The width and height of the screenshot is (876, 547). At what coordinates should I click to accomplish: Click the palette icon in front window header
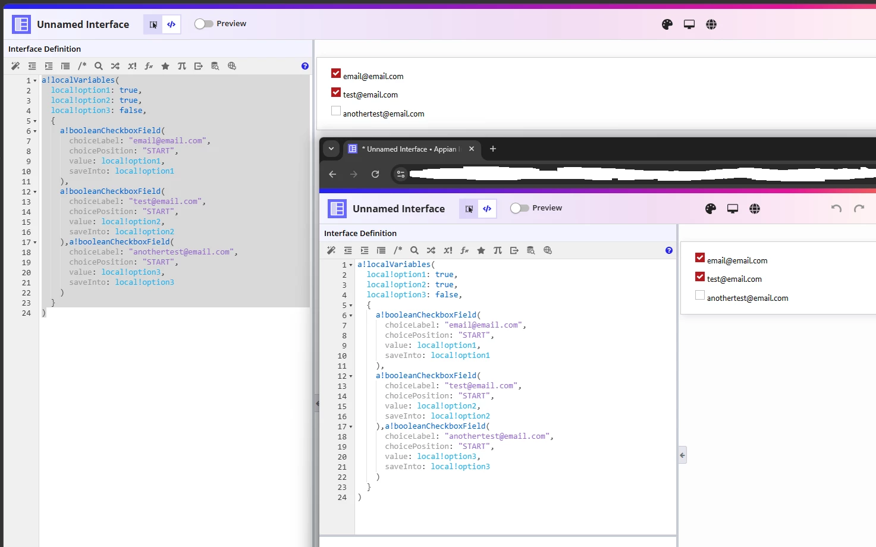click(x=711, y=209)
